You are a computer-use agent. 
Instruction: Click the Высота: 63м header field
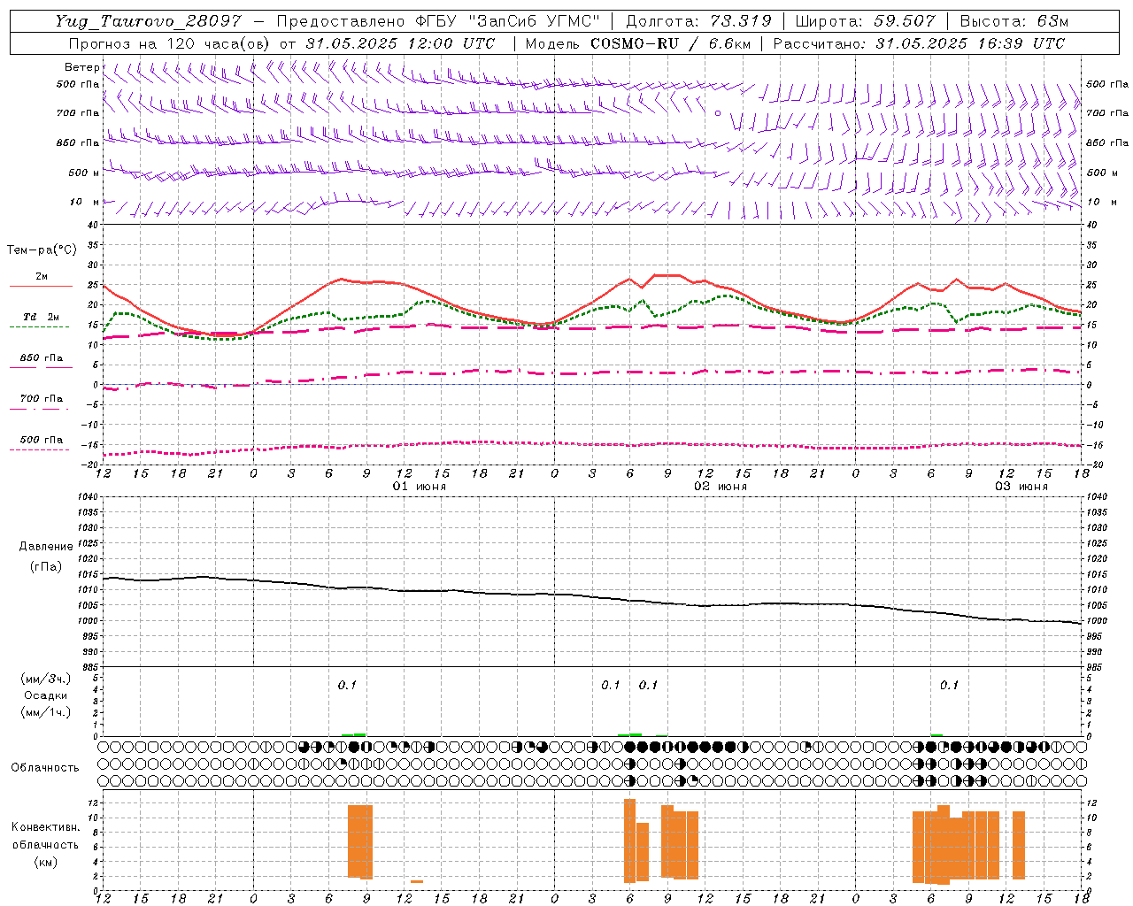pyautogui.click(x=1014, y=21)
